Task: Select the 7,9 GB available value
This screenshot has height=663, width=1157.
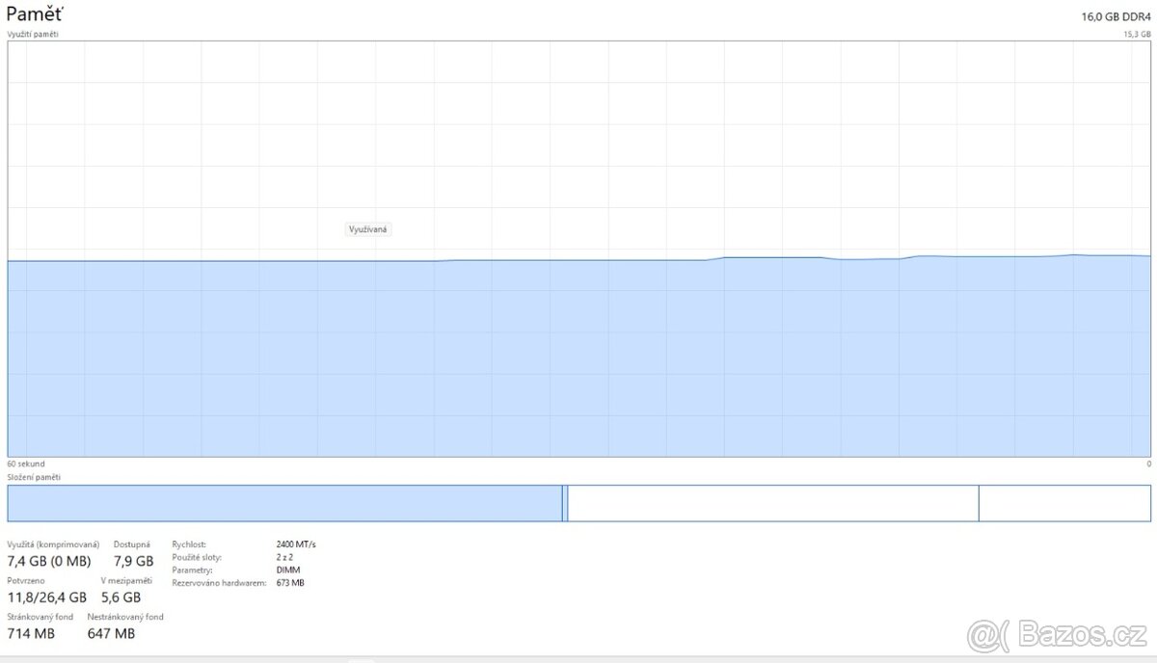Action: (x=134, y=561)
